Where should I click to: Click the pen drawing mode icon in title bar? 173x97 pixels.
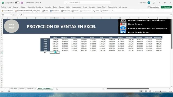(x=154, y=3)
